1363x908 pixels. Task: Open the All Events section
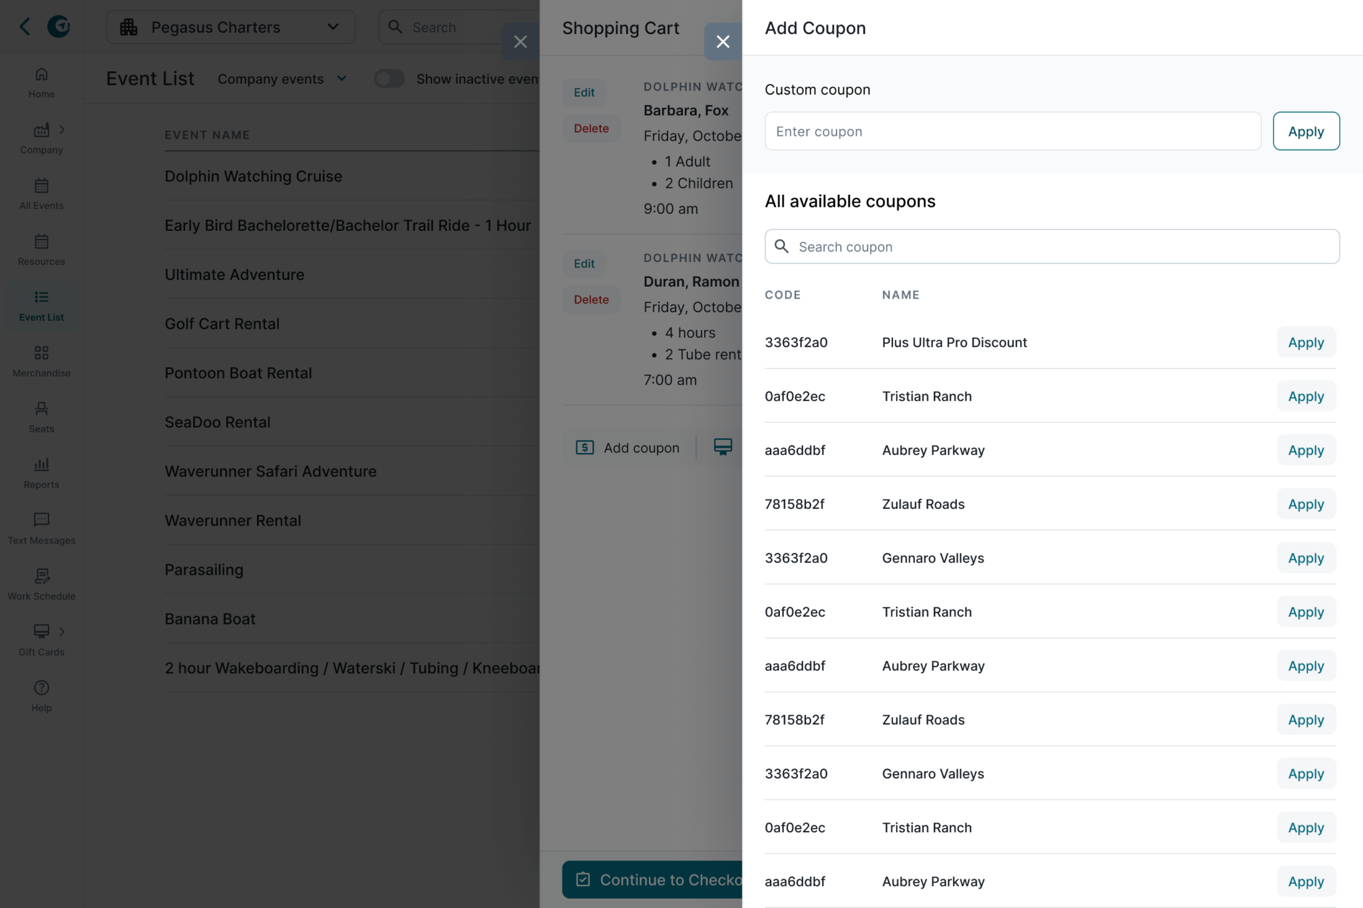point(41,194)
